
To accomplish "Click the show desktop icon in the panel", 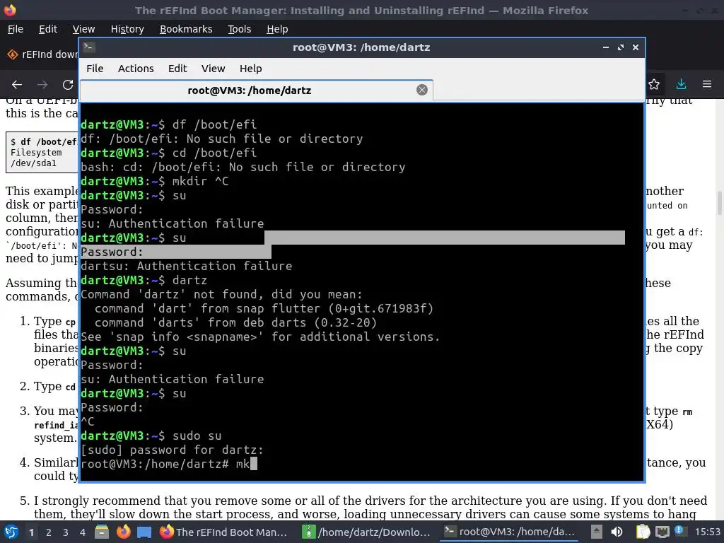I will 144,532.
